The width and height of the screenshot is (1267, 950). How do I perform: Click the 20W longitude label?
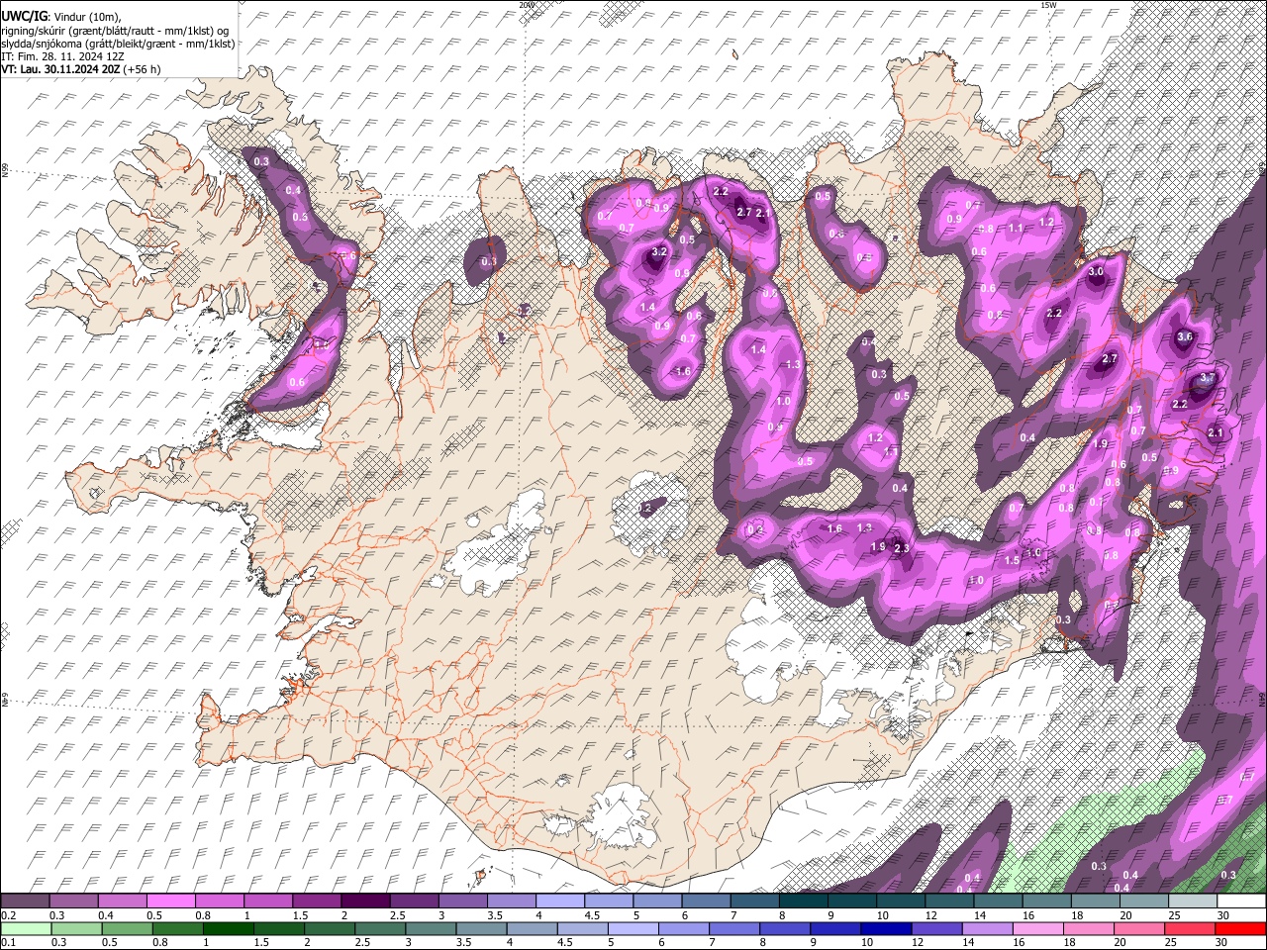coord(526,5)
